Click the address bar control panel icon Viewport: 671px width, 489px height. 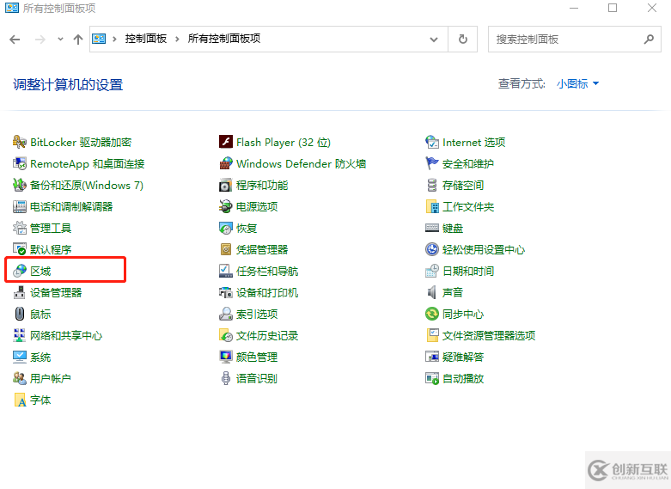[99, 39]
